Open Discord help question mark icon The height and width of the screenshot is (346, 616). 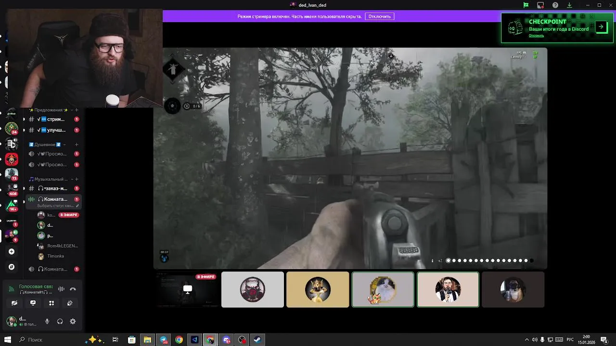555,5
